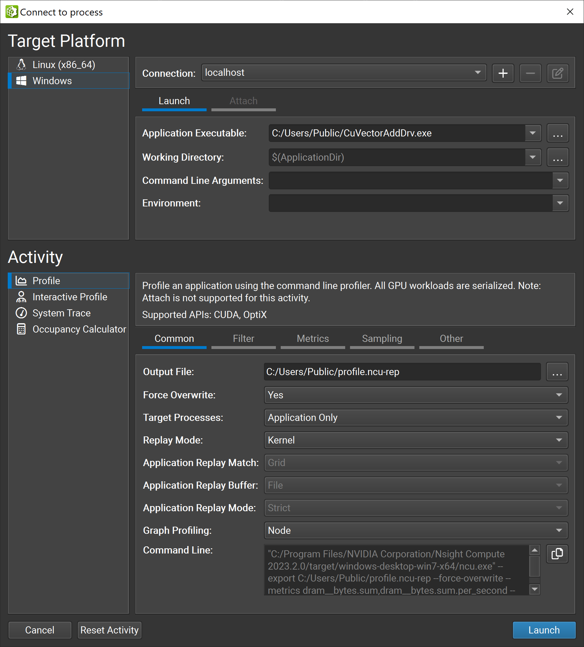Browse for the output file location
The width and height of the screenshot is (584, 647).
(x=557, y=372)
